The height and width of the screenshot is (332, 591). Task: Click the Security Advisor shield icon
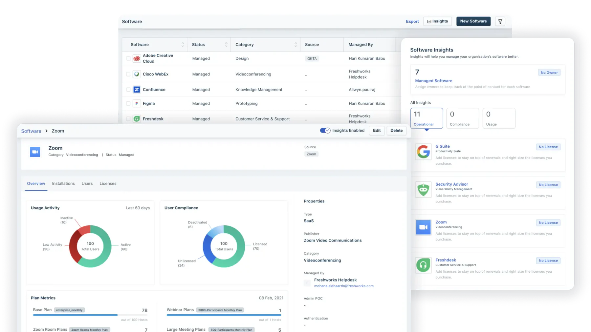pyautogui.click(x=423, y=190)
